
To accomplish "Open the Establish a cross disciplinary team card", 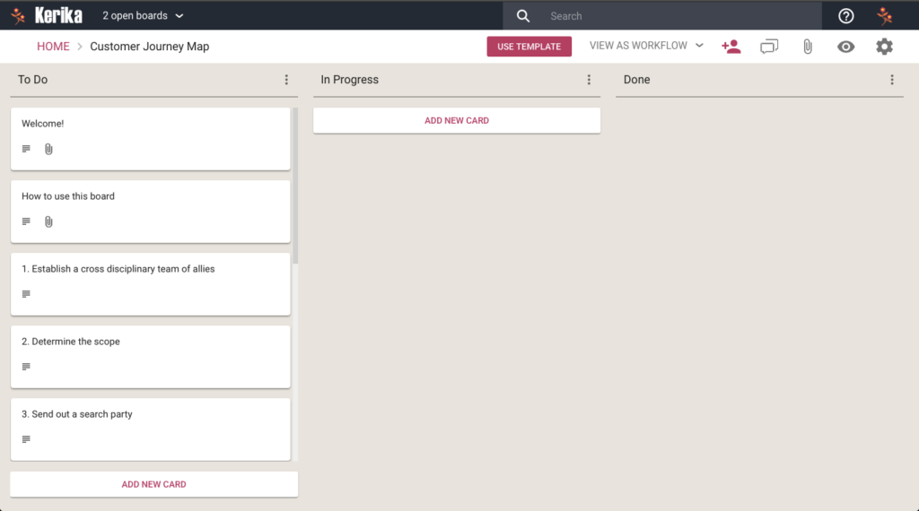I will (151, 284).
